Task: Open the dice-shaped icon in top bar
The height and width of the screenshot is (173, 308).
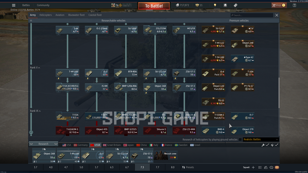Action: point(225,5)
